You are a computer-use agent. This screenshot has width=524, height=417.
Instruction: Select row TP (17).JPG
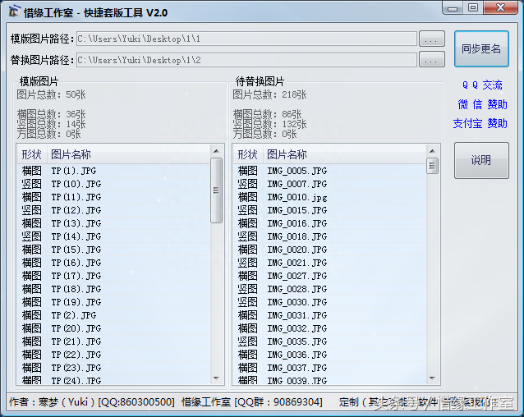113,276
